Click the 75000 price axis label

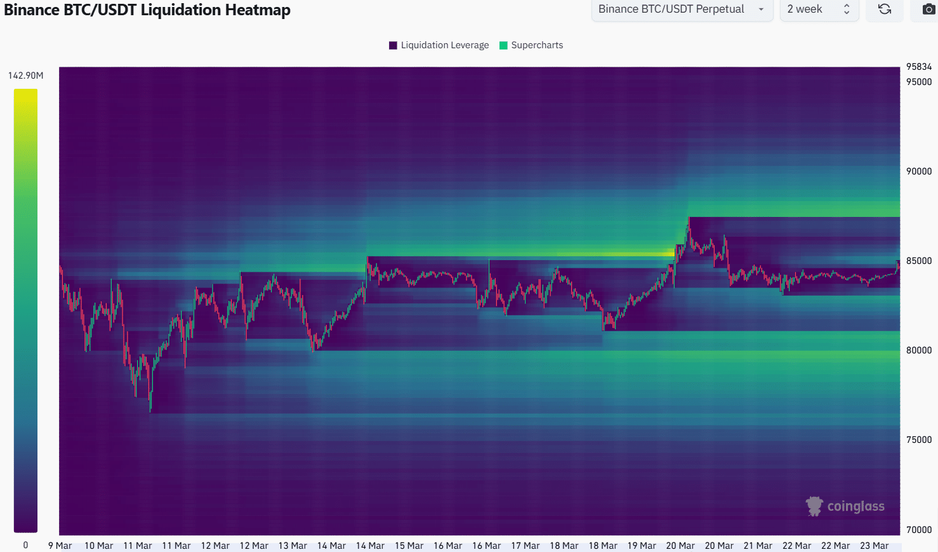click(919, 440)
